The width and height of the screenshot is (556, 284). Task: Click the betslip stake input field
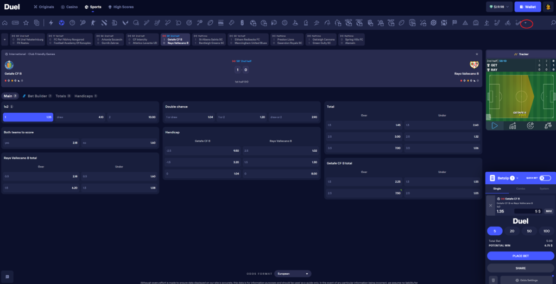528,211
